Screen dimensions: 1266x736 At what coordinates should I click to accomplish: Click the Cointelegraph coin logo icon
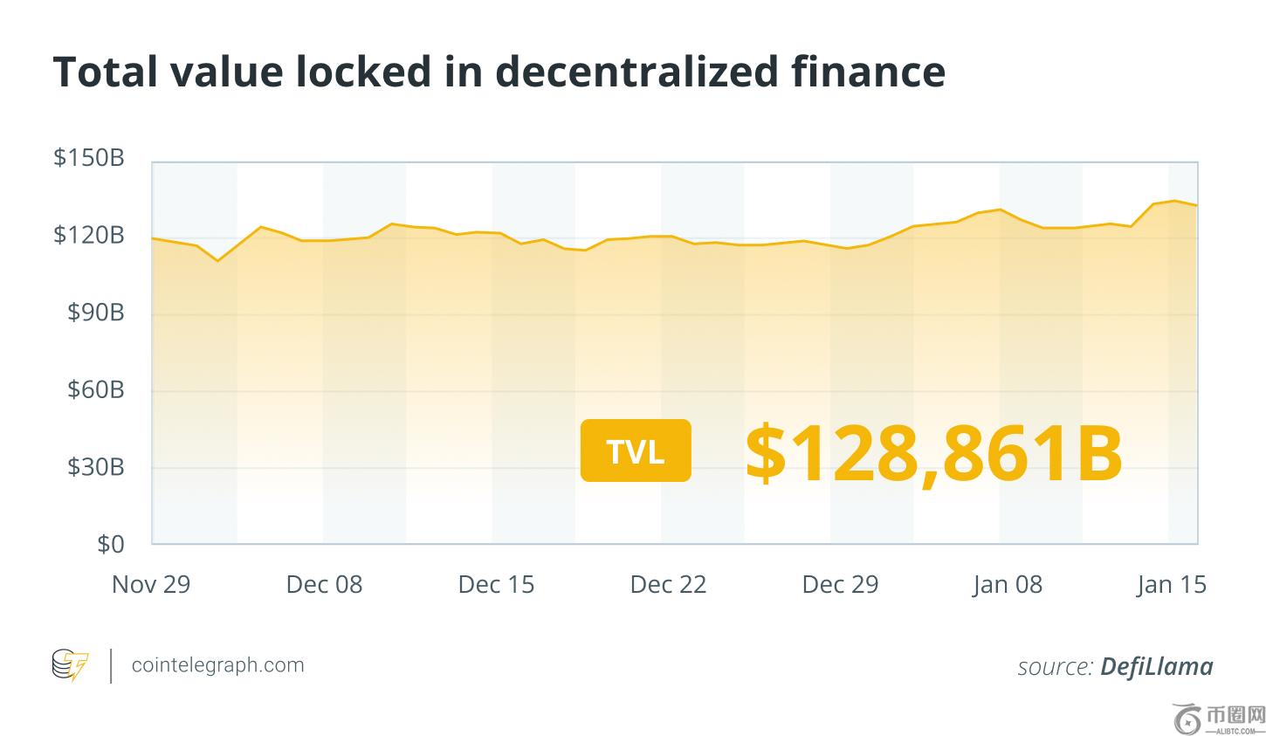point(70,665)
